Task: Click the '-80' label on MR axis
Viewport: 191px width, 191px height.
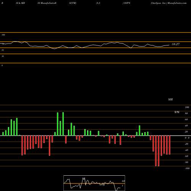Action: [186, 162]
